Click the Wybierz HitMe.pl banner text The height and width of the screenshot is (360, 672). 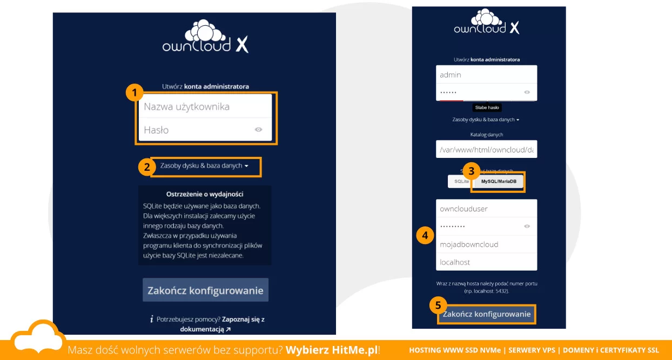(x=331, y=350)
